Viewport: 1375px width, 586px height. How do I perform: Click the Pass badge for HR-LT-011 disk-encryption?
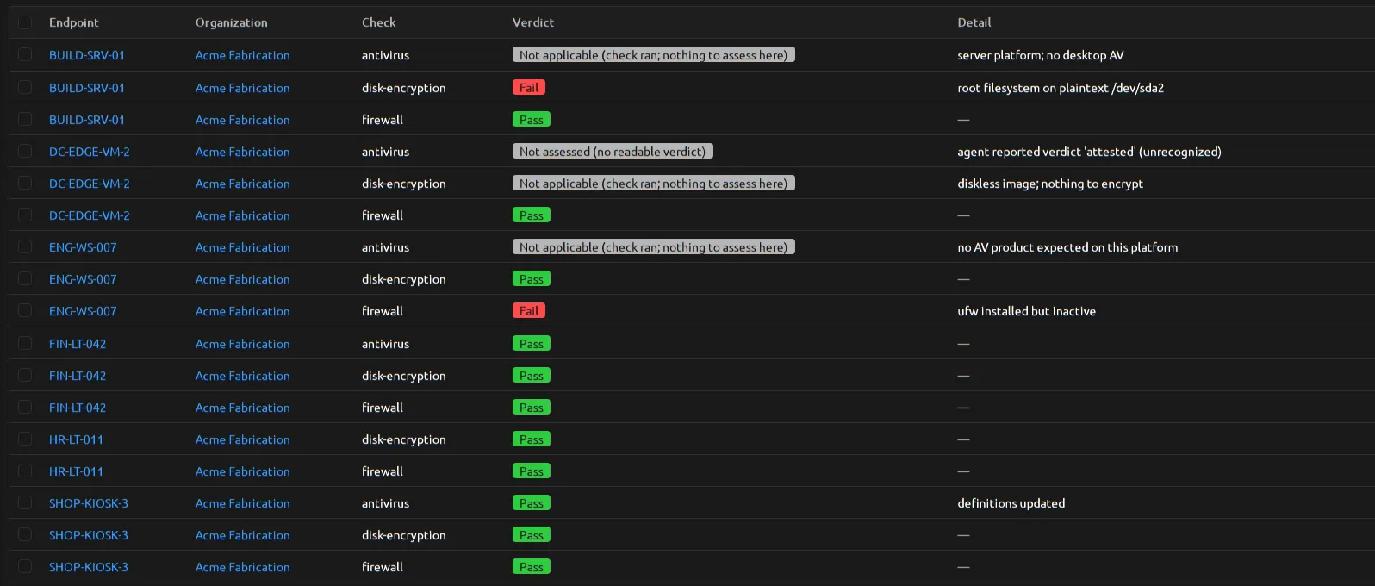click(x=532, y=439)
